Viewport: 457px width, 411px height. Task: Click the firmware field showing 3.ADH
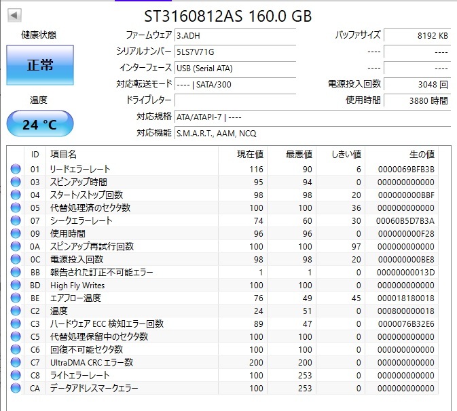[x=235, y=35]
